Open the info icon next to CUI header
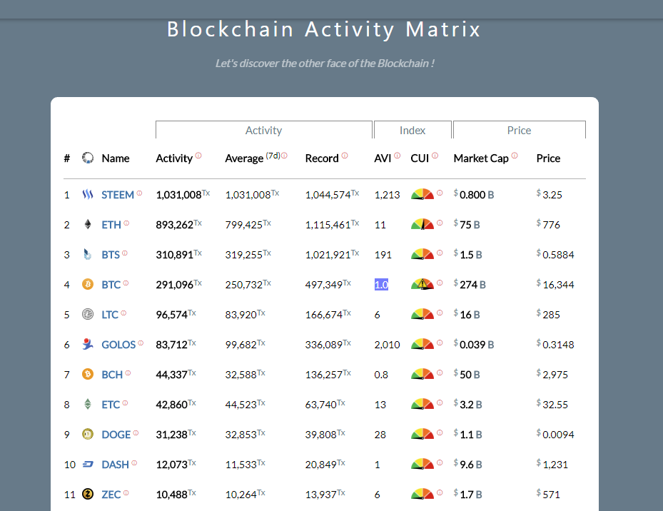The height and width of the screenshot is (511, 663). (x=435, y=156)
